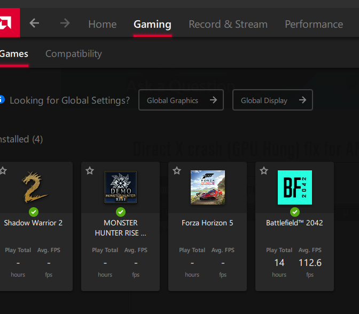Open Battlefield 2042 BF thumbnail
Screen dimensions: 359x314
pos(295,187)
